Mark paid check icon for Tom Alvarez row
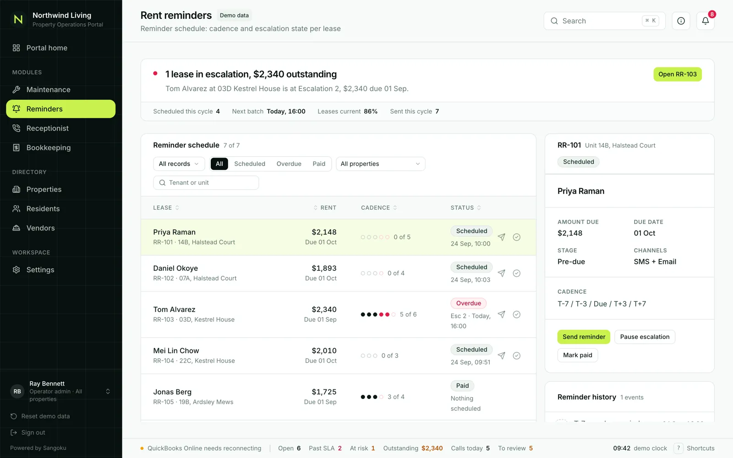 click(517, 315)
